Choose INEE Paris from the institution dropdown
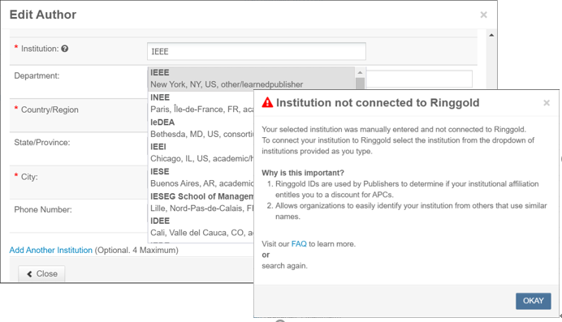 [x=201, y=103]
